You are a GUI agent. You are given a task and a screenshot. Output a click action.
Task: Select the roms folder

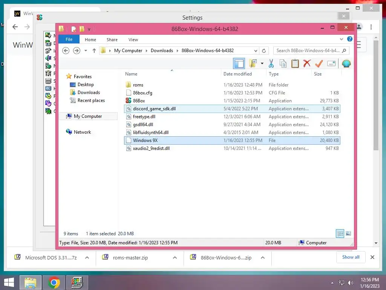point(232,85)
